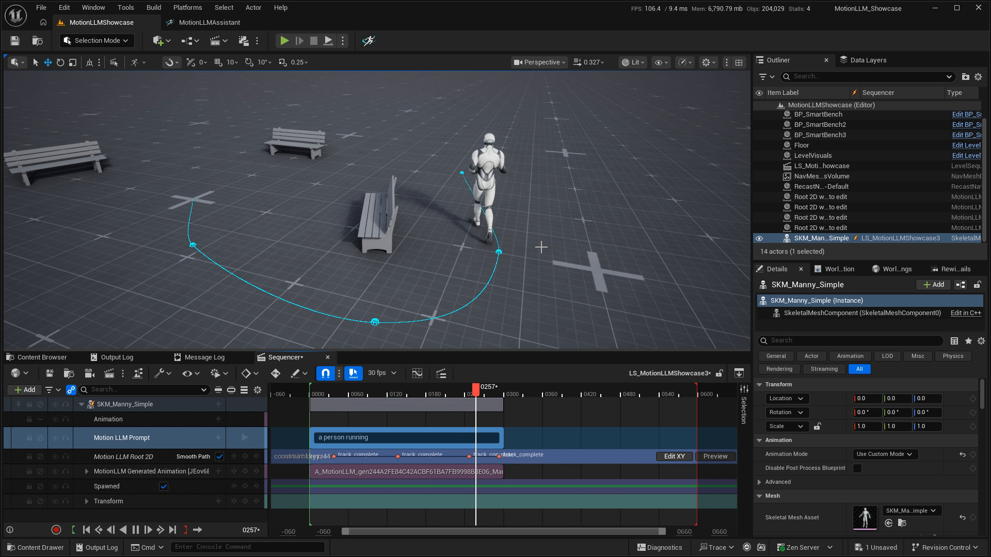Toggle the Sequencer magnet snapping icon
Screen dimensions: 991x557
click(x=326, y=373)
